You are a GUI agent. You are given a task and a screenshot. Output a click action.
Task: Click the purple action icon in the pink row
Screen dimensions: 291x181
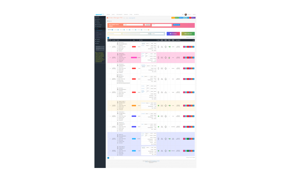(x=190, y=58)
